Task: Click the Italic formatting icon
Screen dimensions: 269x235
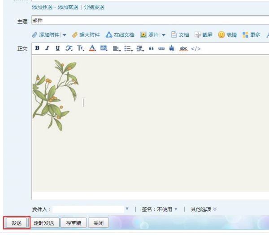Action: 48,48
